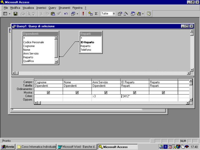Open the View type dropdown arrow
200x150 pixels.
tap(10, 14)
